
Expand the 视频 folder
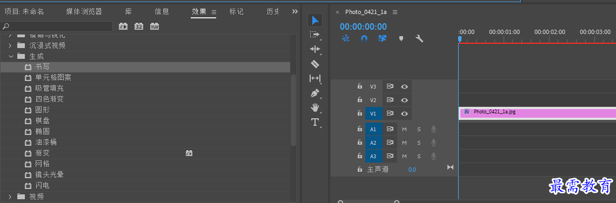tap(11, 197)
